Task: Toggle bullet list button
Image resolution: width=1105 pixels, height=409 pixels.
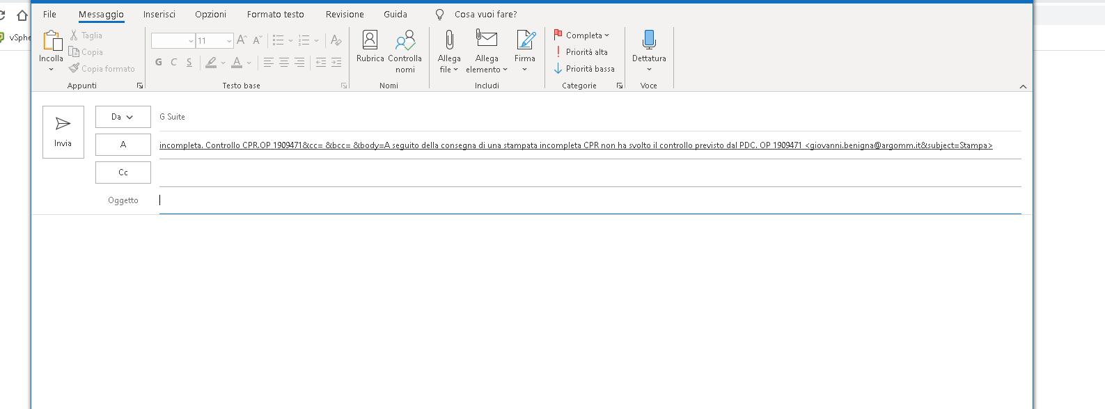Action: point(278,40)
